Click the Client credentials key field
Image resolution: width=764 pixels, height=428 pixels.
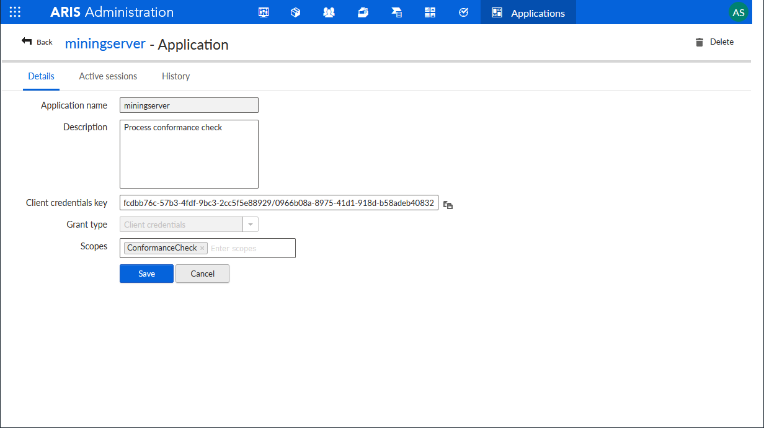pos(279,203)
